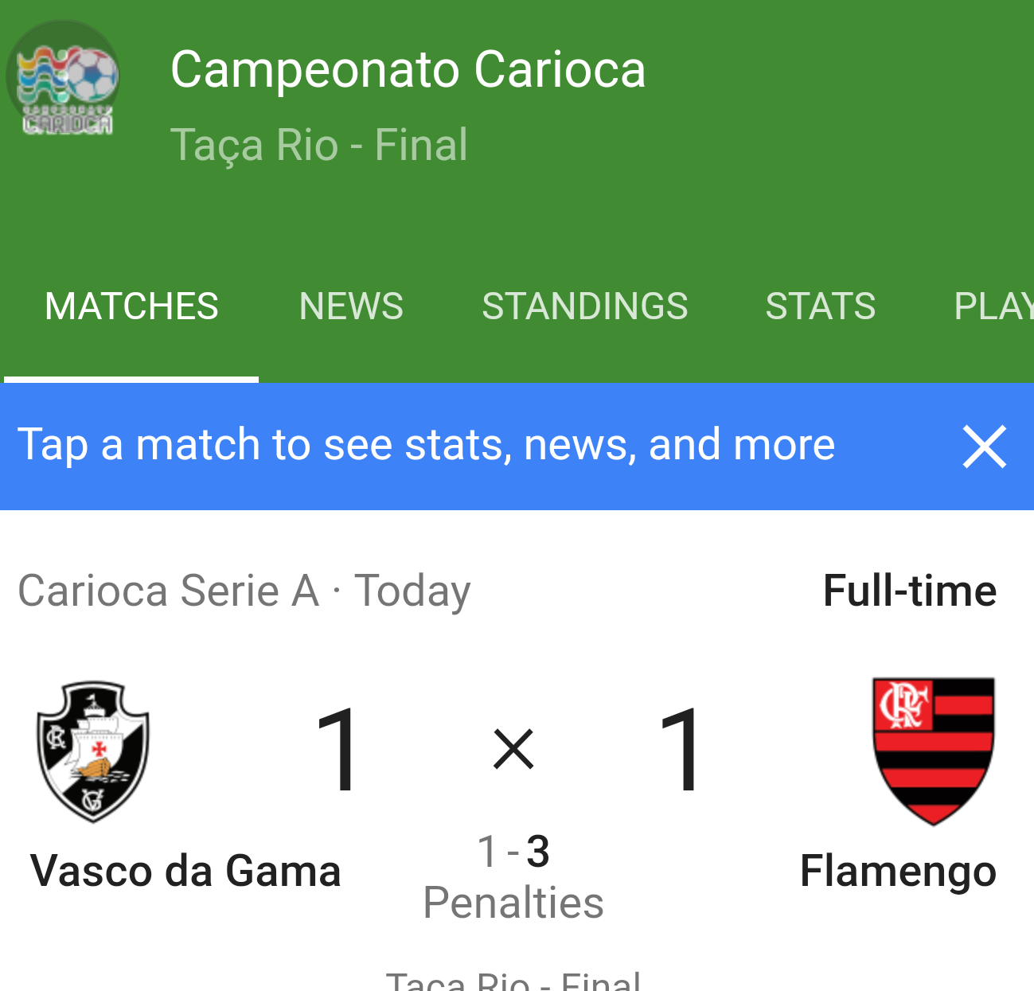Tap the 1-3 penalties score
1034x991 pixels.
point(513,852)
